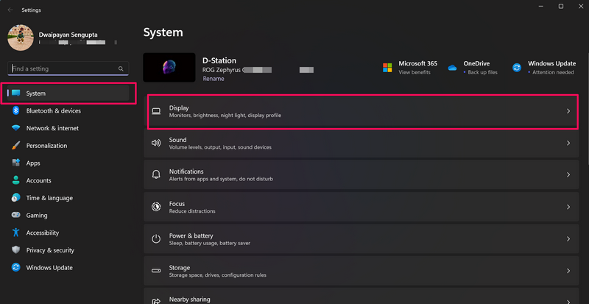Select System in the sidebar
This screenshot has height=304, width=589.
coord(35,93)
